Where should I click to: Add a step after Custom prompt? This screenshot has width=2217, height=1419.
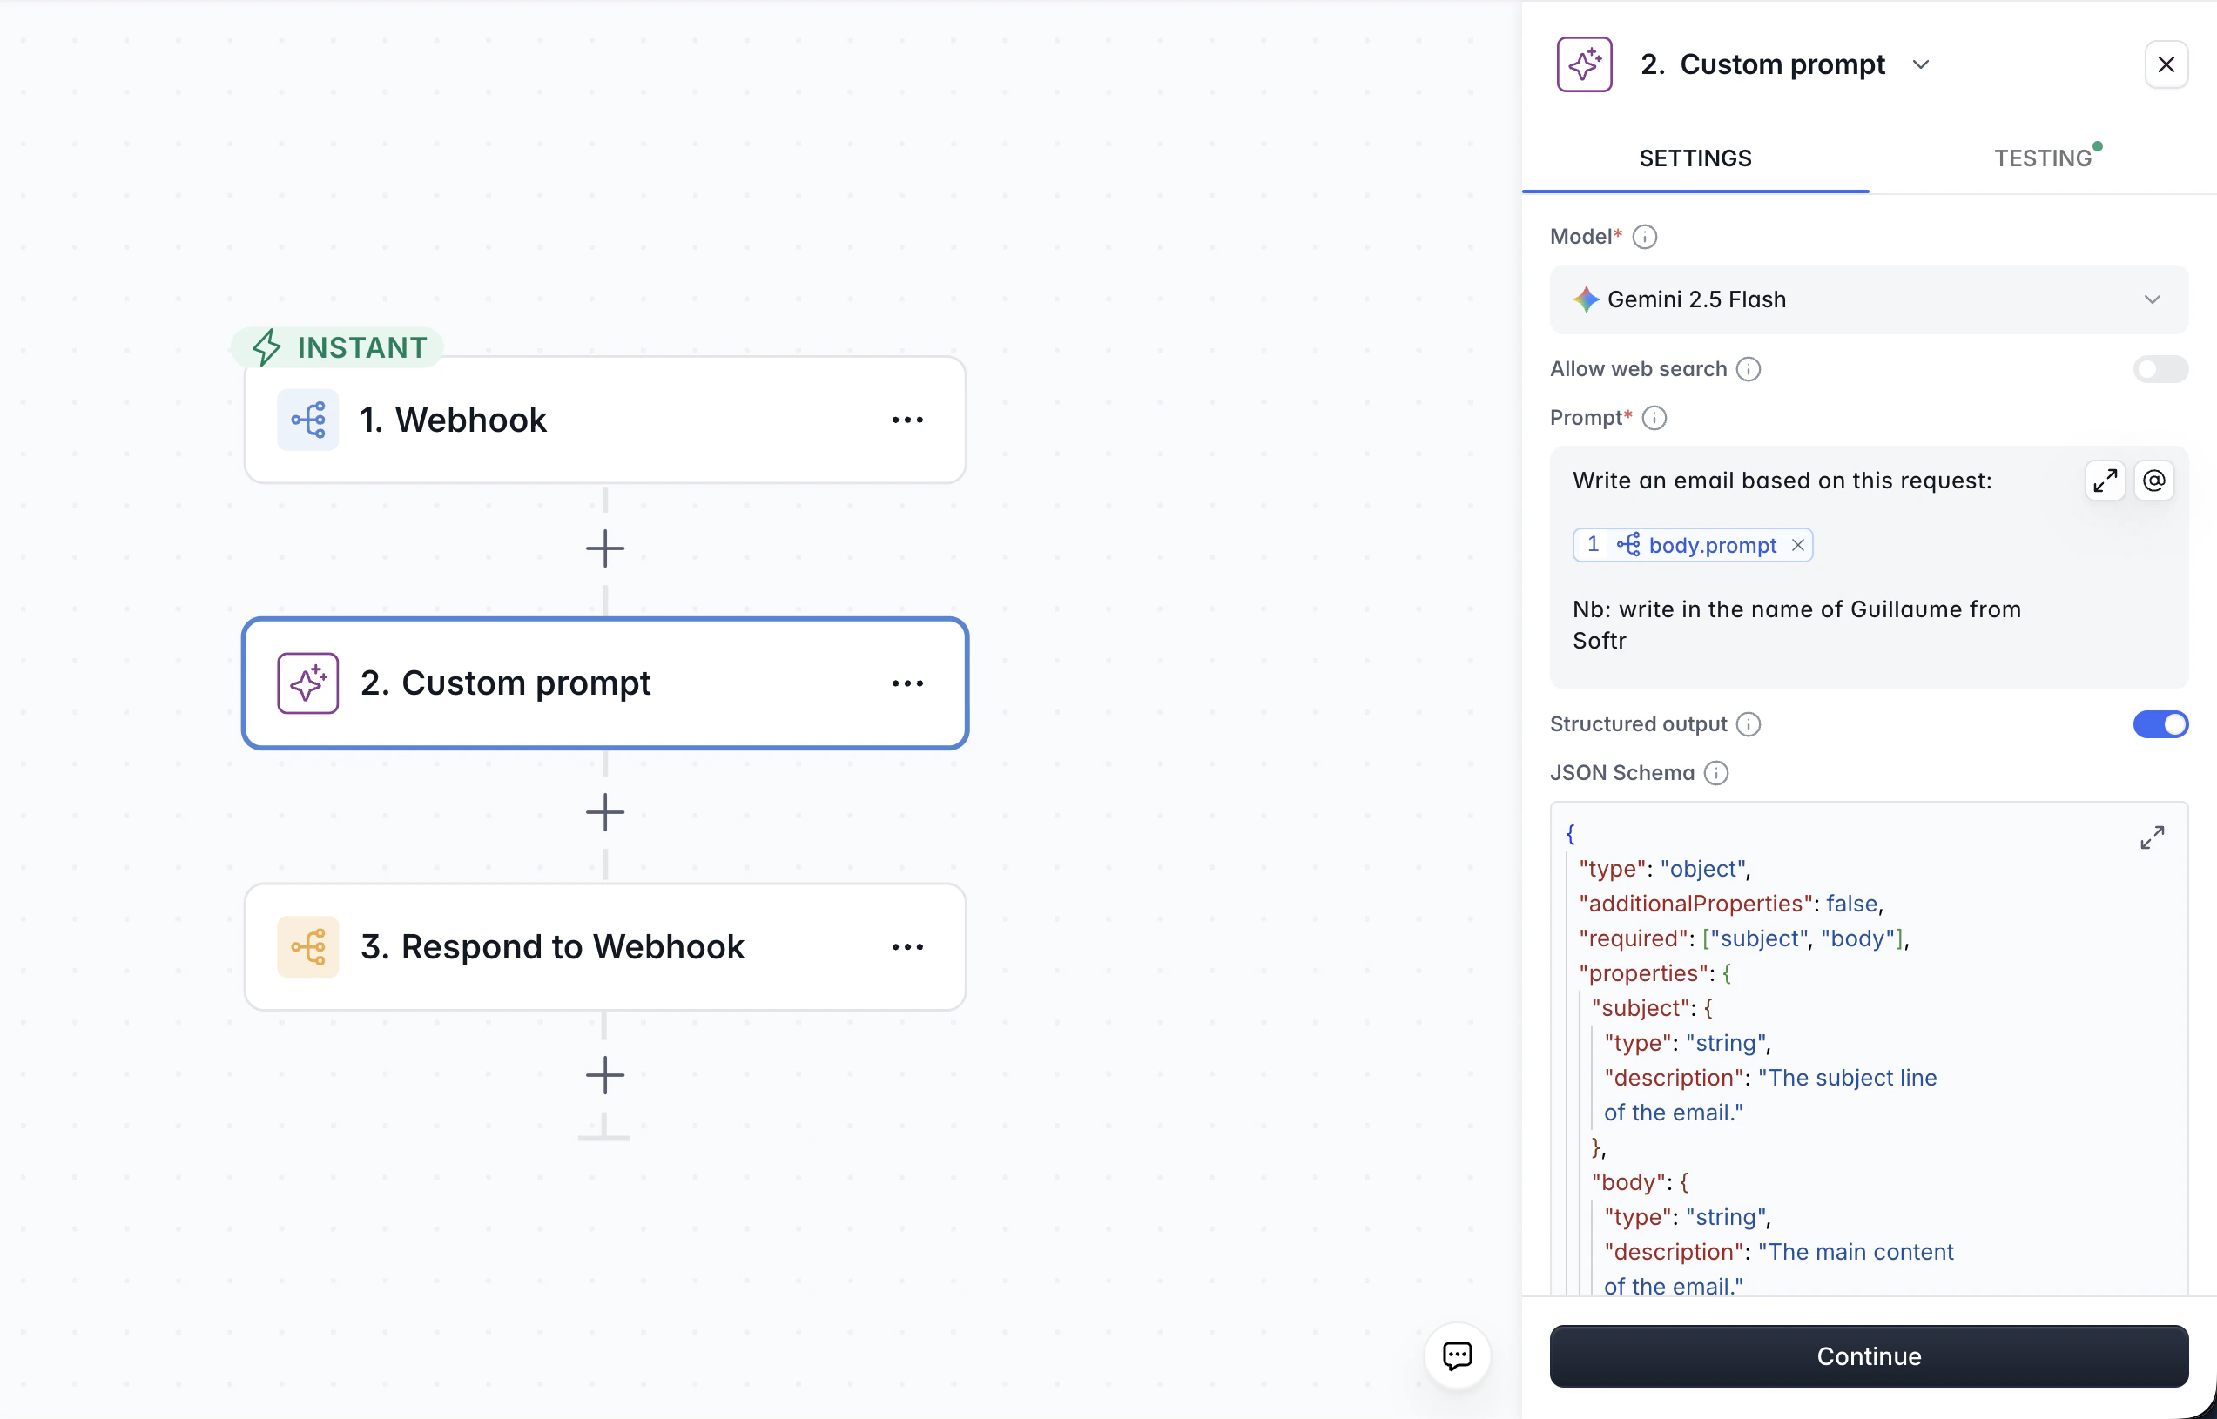point(604,811)
